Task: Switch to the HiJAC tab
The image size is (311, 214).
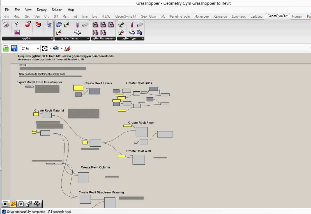Action: pyautogui.click(x=106, y=16)
